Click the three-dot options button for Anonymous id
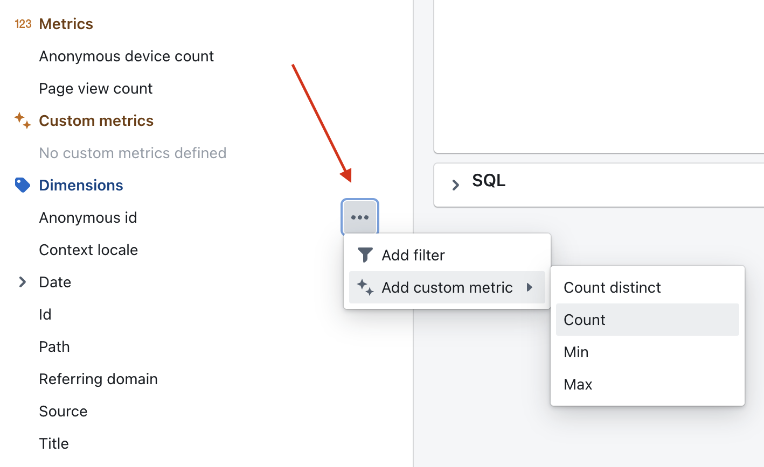This screenshot has height=467, width=764. 360,217
